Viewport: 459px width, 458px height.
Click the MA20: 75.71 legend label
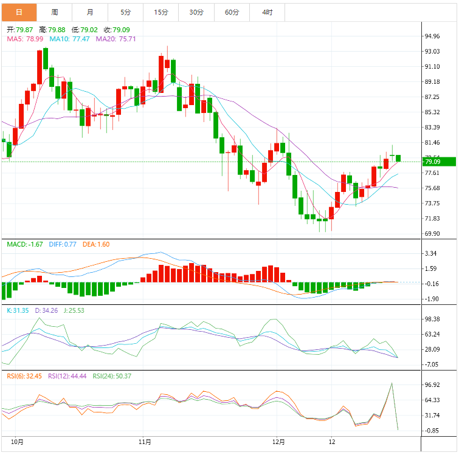[116, 39]
